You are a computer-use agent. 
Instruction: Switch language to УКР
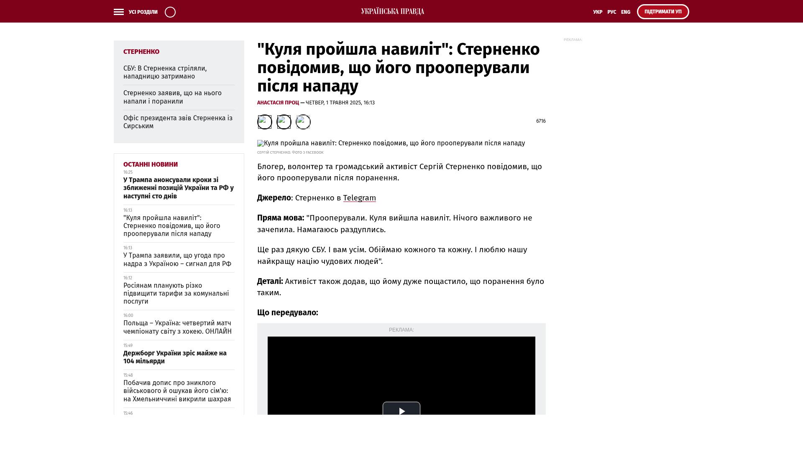point(597,12)
